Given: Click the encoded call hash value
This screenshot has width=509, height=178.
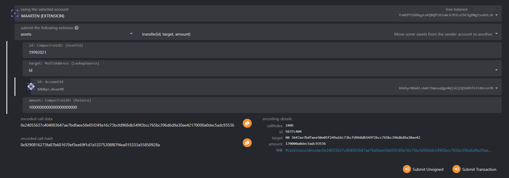Looking at the screenshot, I should click(90, 145).
